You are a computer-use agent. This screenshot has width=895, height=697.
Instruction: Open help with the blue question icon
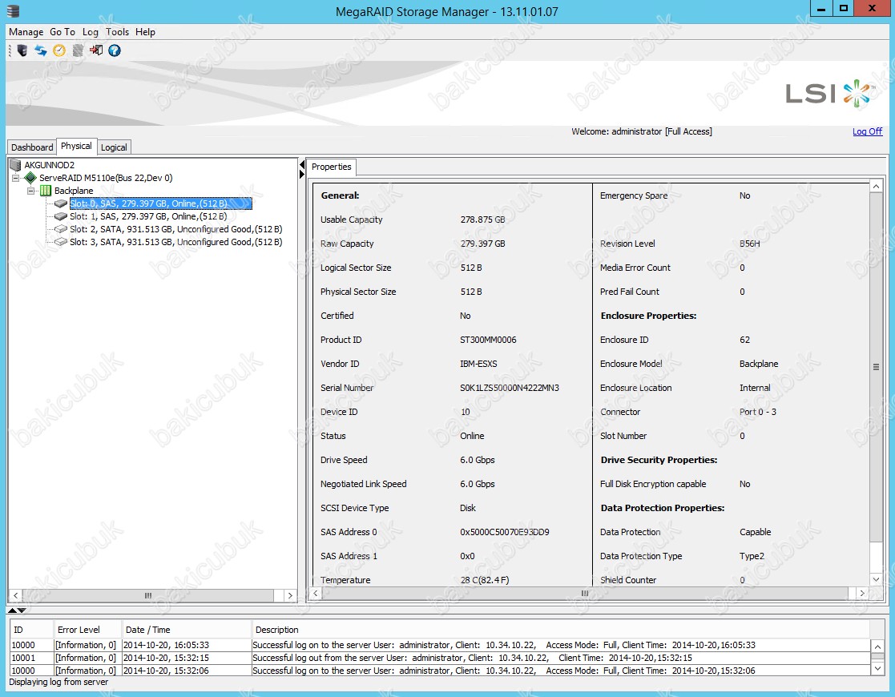[x=115, y=50]
